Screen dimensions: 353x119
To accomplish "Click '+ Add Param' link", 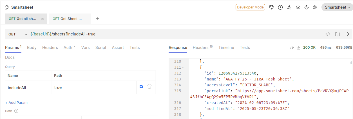I will [16, 103].
